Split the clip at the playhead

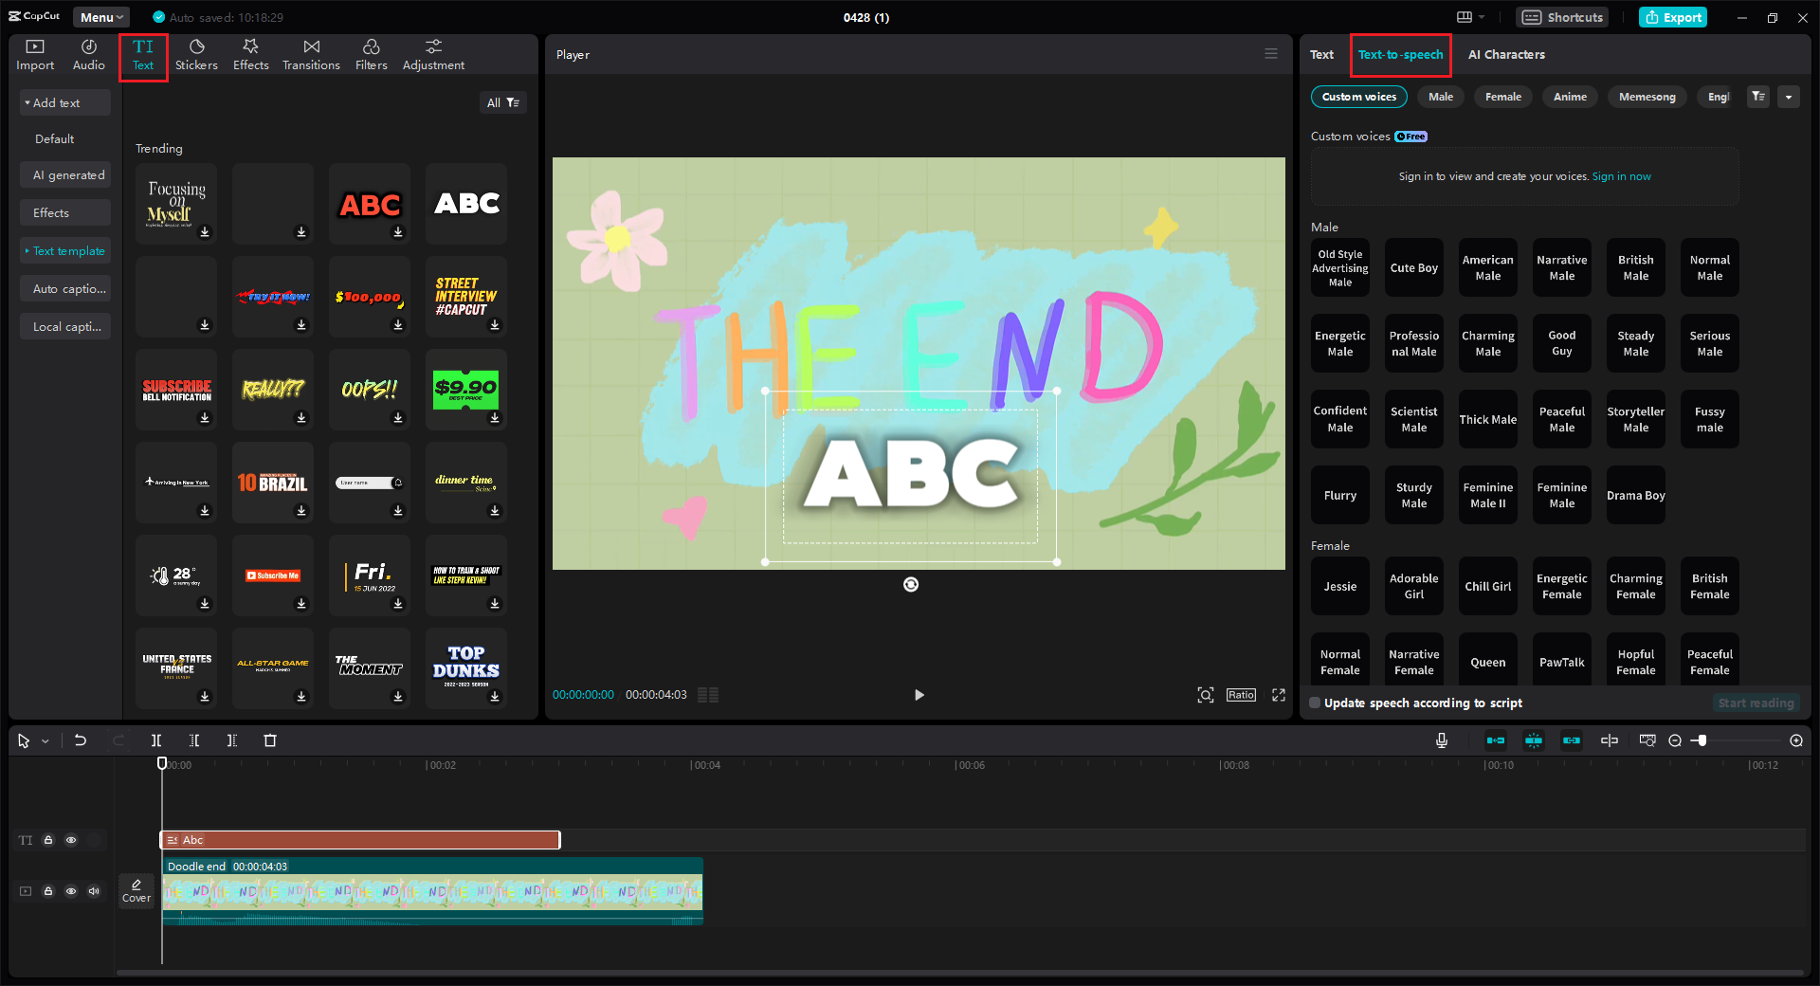(x=156, y=740)
